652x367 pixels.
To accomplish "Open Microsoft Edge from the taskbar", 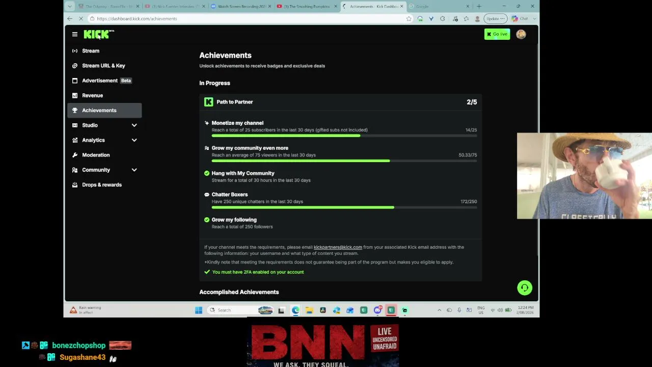I will 295,310.
